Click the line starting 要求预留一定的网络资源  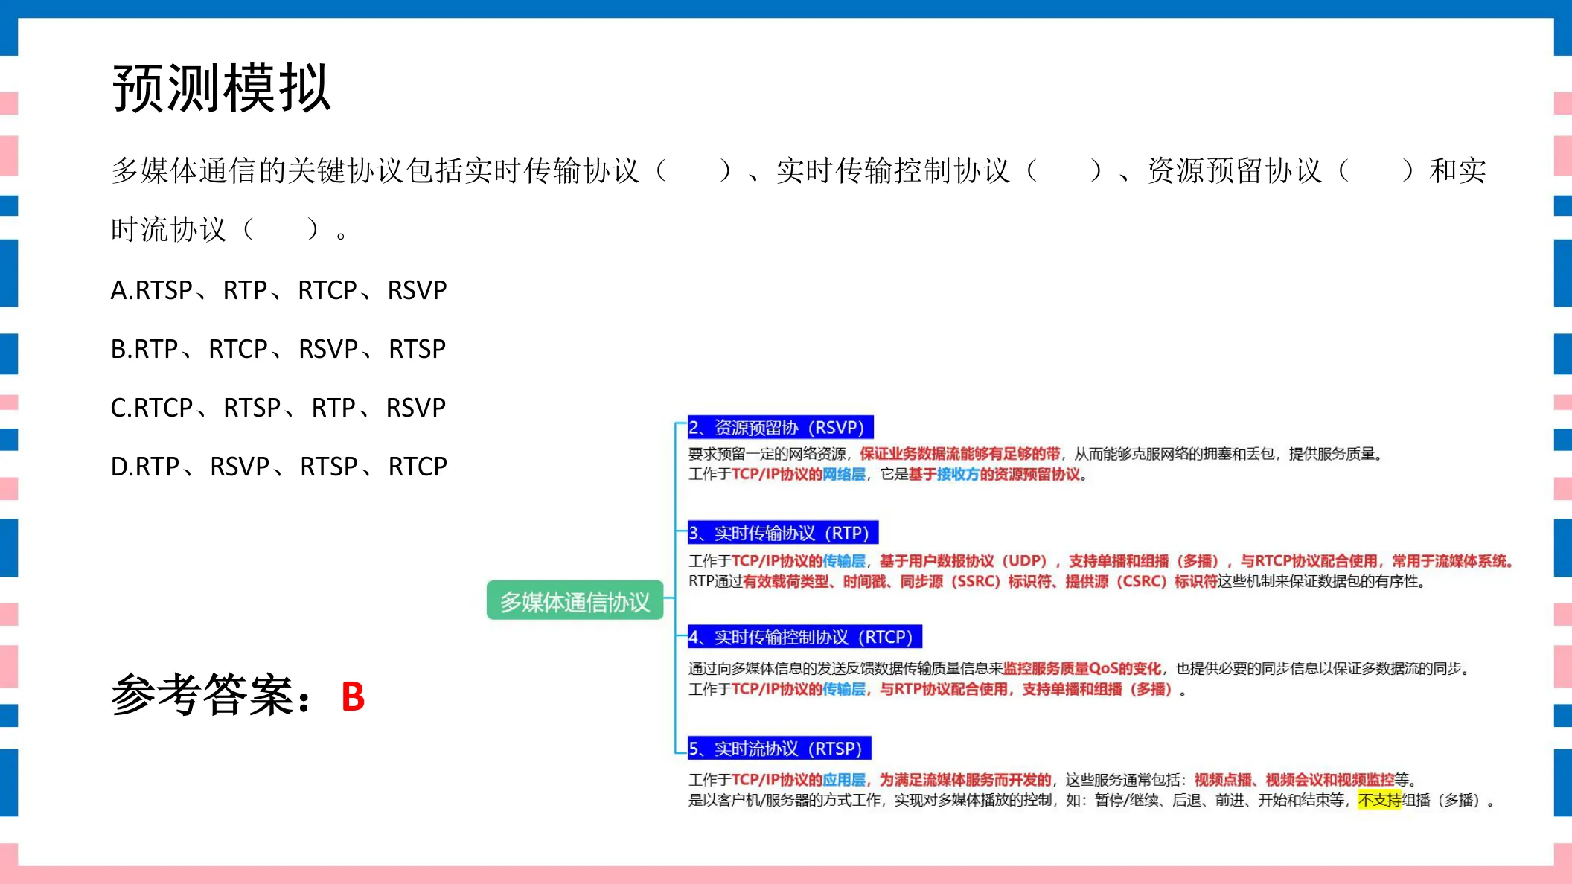click(1035, 453)
